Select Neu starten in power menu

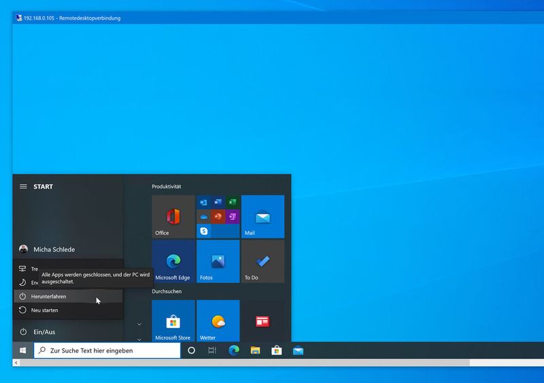click(68, 310)
